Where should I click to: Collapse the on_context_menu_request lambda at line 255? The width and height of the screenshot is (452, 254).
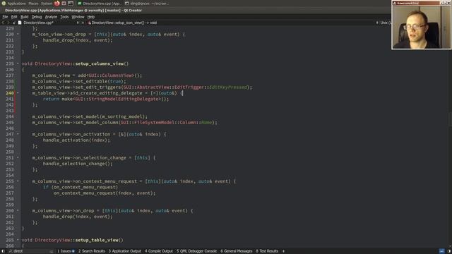pyautogui.click(x=18, y=181)
